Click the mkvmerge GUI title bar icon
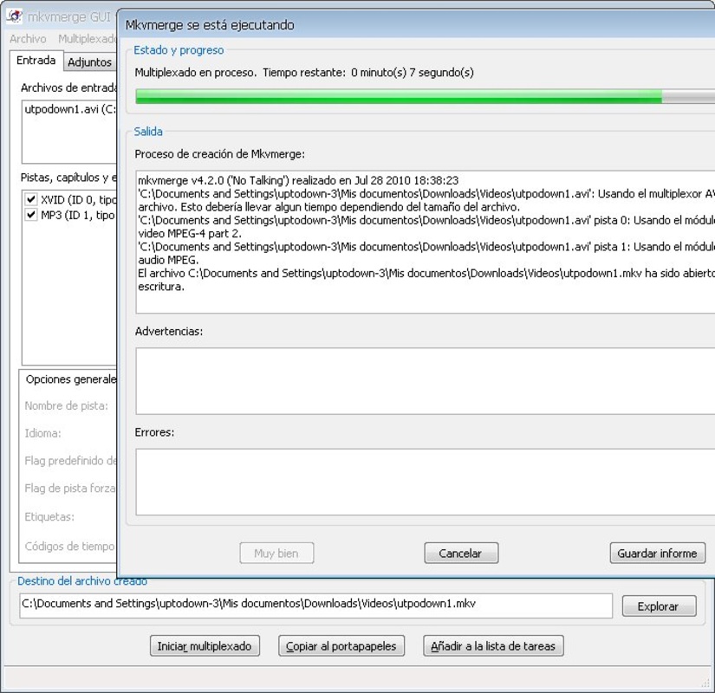 [14, 15]
